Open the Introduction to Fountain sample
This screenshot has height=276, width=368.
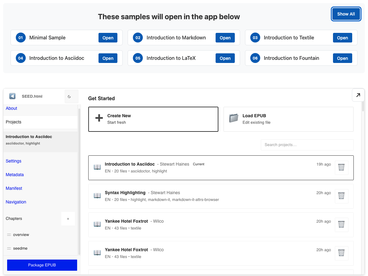(342, 58)
